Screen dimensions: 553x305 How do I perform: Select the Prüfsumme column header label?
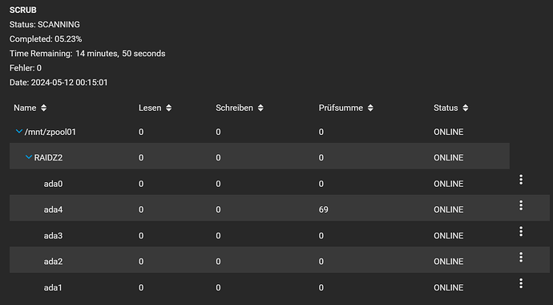(x=341, y=108)
